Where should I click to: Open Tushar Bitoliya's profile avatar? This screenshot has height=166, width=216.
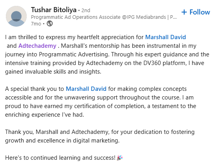tap(16, 16)
